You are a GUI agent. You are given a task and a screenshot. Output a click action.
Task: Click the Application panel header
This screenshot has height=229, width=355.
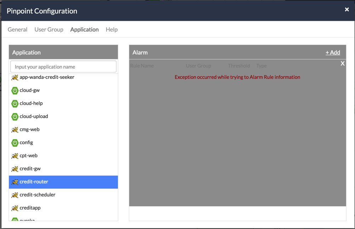[x=63, y=52]
